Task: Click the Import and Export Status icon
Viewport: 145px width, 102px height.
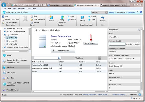Action: click(x=83, y=18)
